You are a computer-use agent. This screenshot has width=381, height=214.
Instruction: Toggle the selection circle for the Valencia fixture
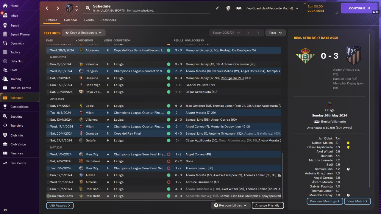click(48, 64)
